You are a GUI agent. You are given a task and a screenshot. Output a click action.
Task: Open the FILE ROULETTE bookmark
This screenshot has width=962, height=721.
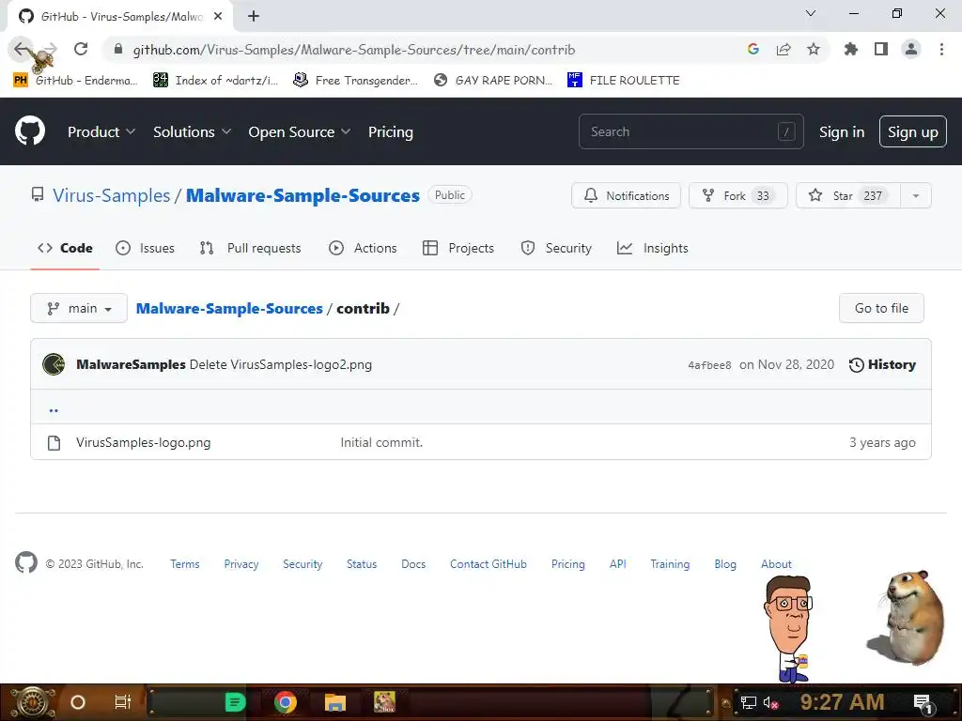point(624,80)
